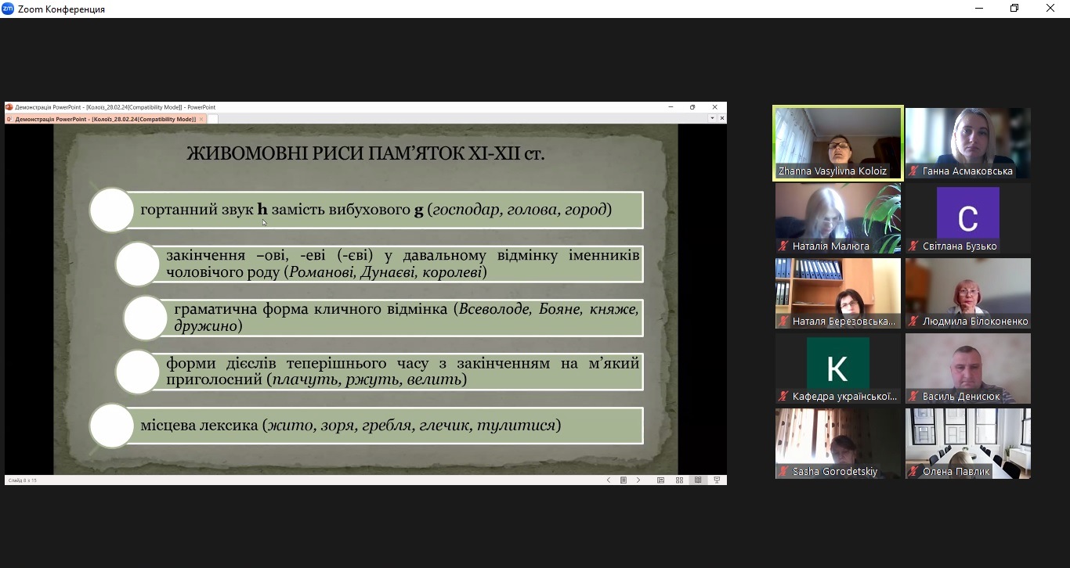Switch to Normal view in status bar
This screenshot has height=568, width=1070.
[x=661, y=480]
